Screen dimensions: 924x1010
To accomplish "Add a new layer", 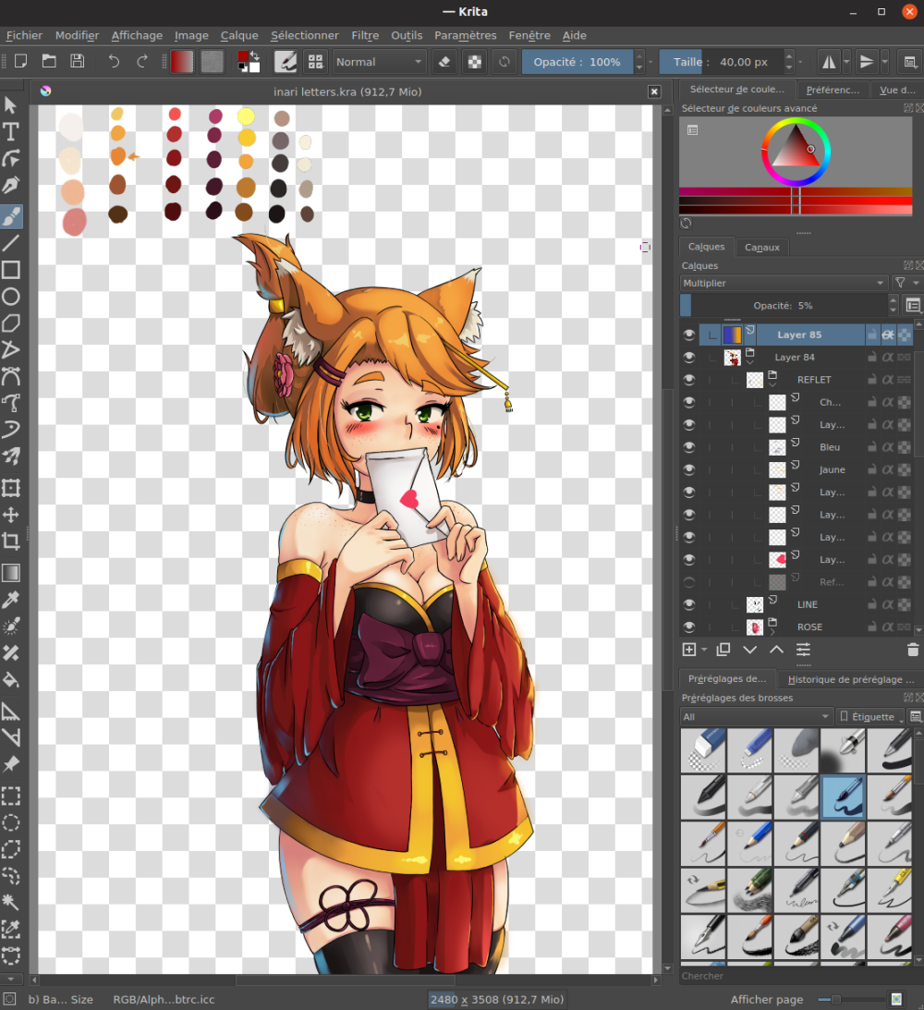I will [x=689, y=650].
